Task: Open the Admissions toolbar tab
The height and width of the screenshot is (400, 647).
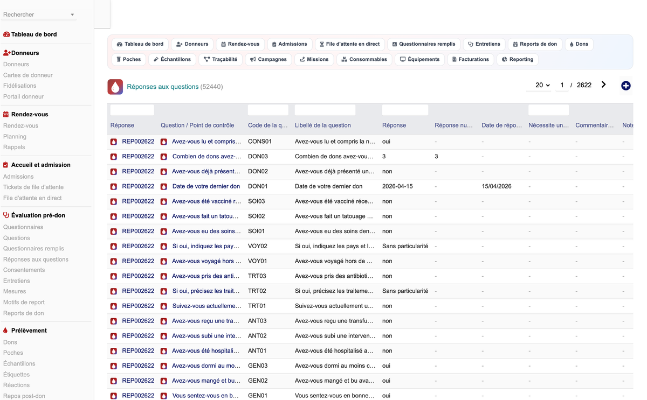Action: [x=290, y=44]
